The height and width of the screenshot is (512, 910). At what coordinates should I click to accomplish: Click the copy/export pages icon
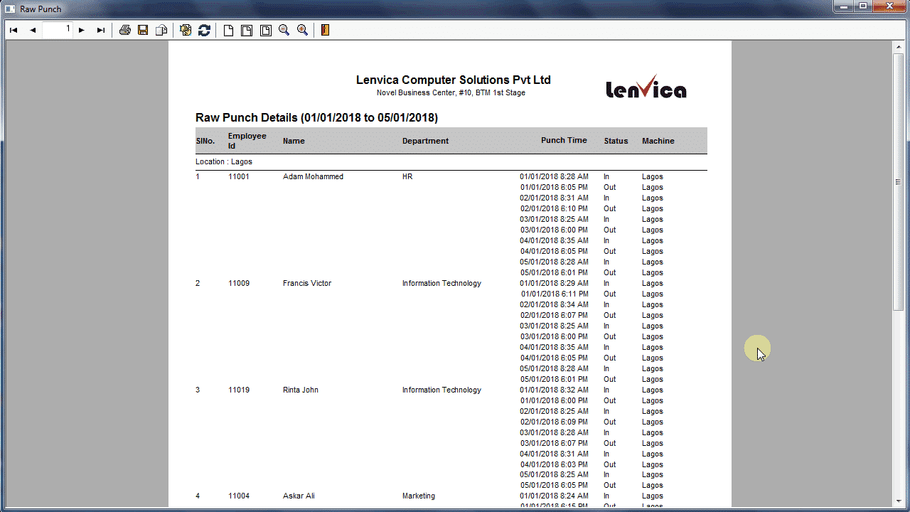tap(161, 31)
